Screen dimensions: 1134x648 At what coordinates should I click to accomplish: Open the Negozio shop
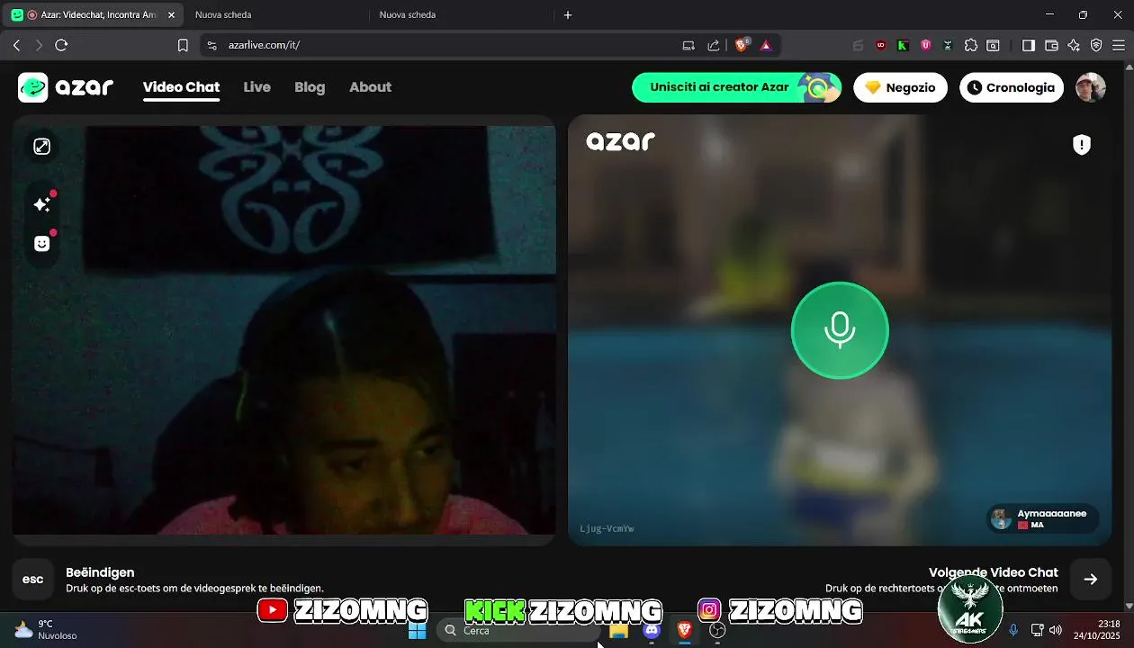900,87
